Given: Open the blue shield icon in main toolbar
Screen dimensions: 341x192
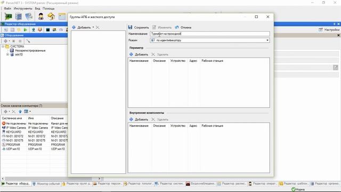Looking at the screenshot, I should (x=29, y=17).
